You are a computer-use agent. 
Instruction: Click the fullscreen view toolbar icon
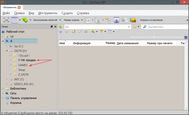pyautogui.click(x=6, y=20)
